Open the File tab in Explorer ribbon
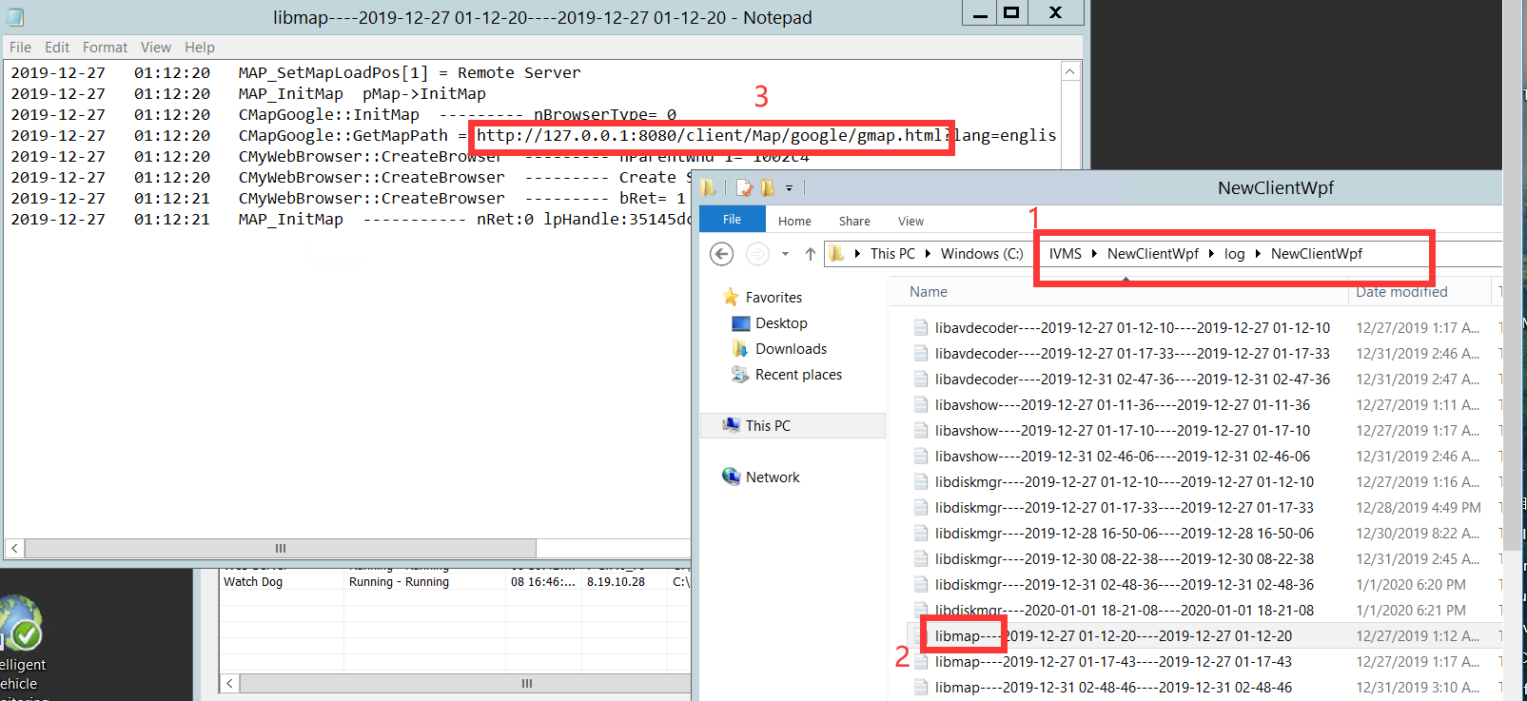Screen dimensions: 1527x701 coord(732,220)
